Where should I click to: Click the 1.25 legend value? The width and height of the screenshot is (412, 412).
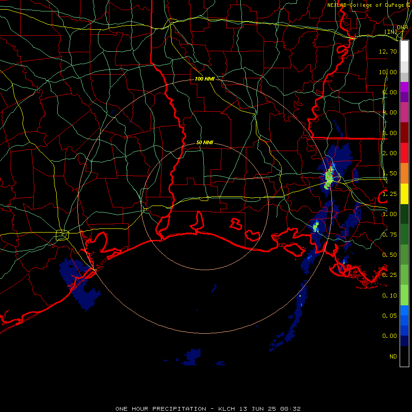390,194
